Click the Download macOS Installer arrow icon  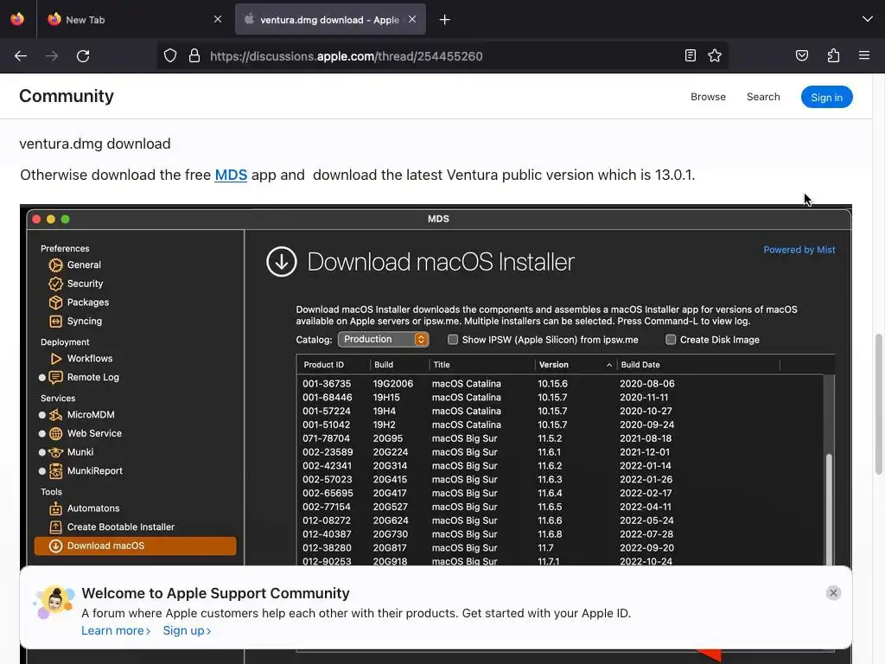pos(281,261)
